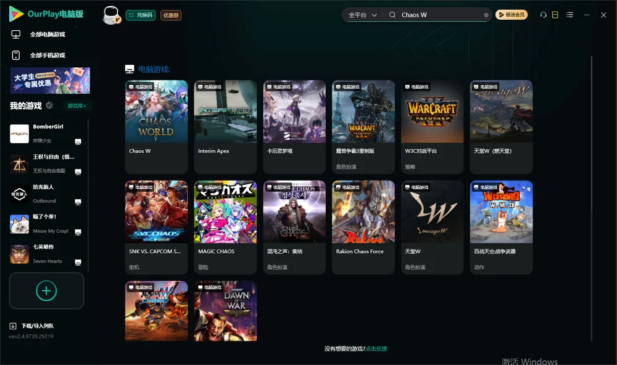Clear the search text with the x icon
The height and width of the screenshot is (365, 617).
(486, 15)
